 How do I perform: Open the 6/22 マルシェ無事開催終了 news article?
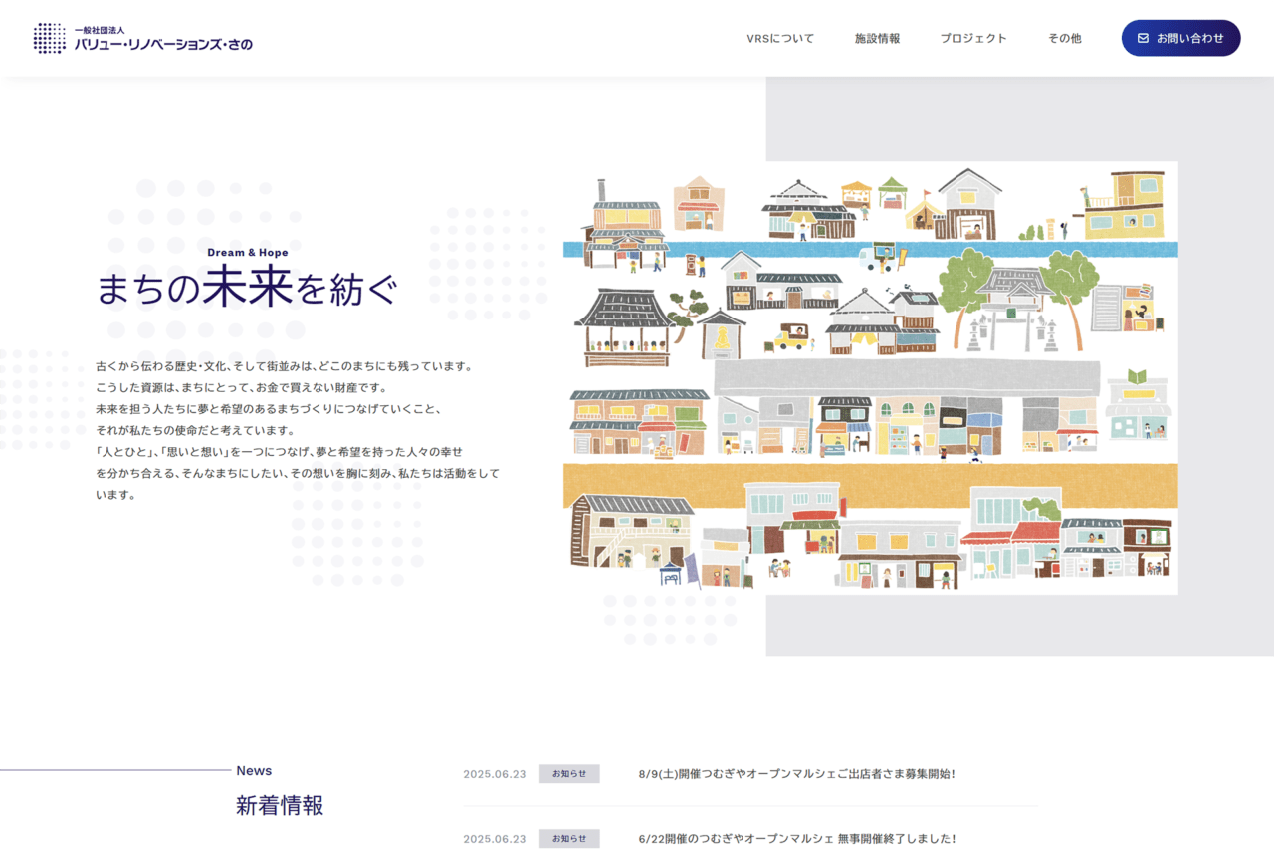[x=796, y=839]
